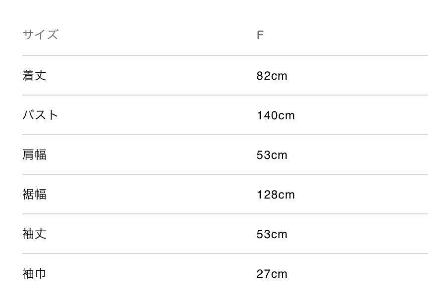Select the 82cm length value

coord(272,76)
